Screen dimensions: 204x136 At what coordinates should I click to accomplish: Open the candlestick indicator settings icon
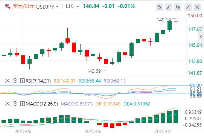tap(178, 7)
